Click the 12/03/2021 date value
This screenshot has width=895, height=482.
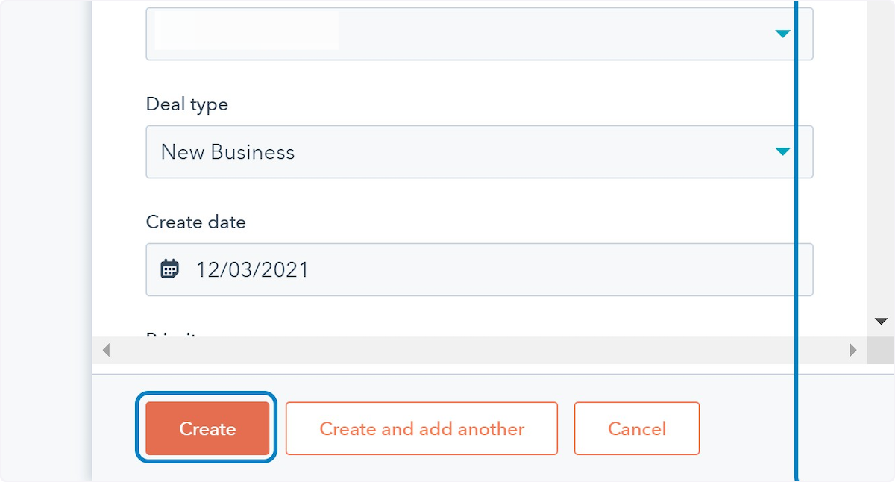click(x=252, y=269)
